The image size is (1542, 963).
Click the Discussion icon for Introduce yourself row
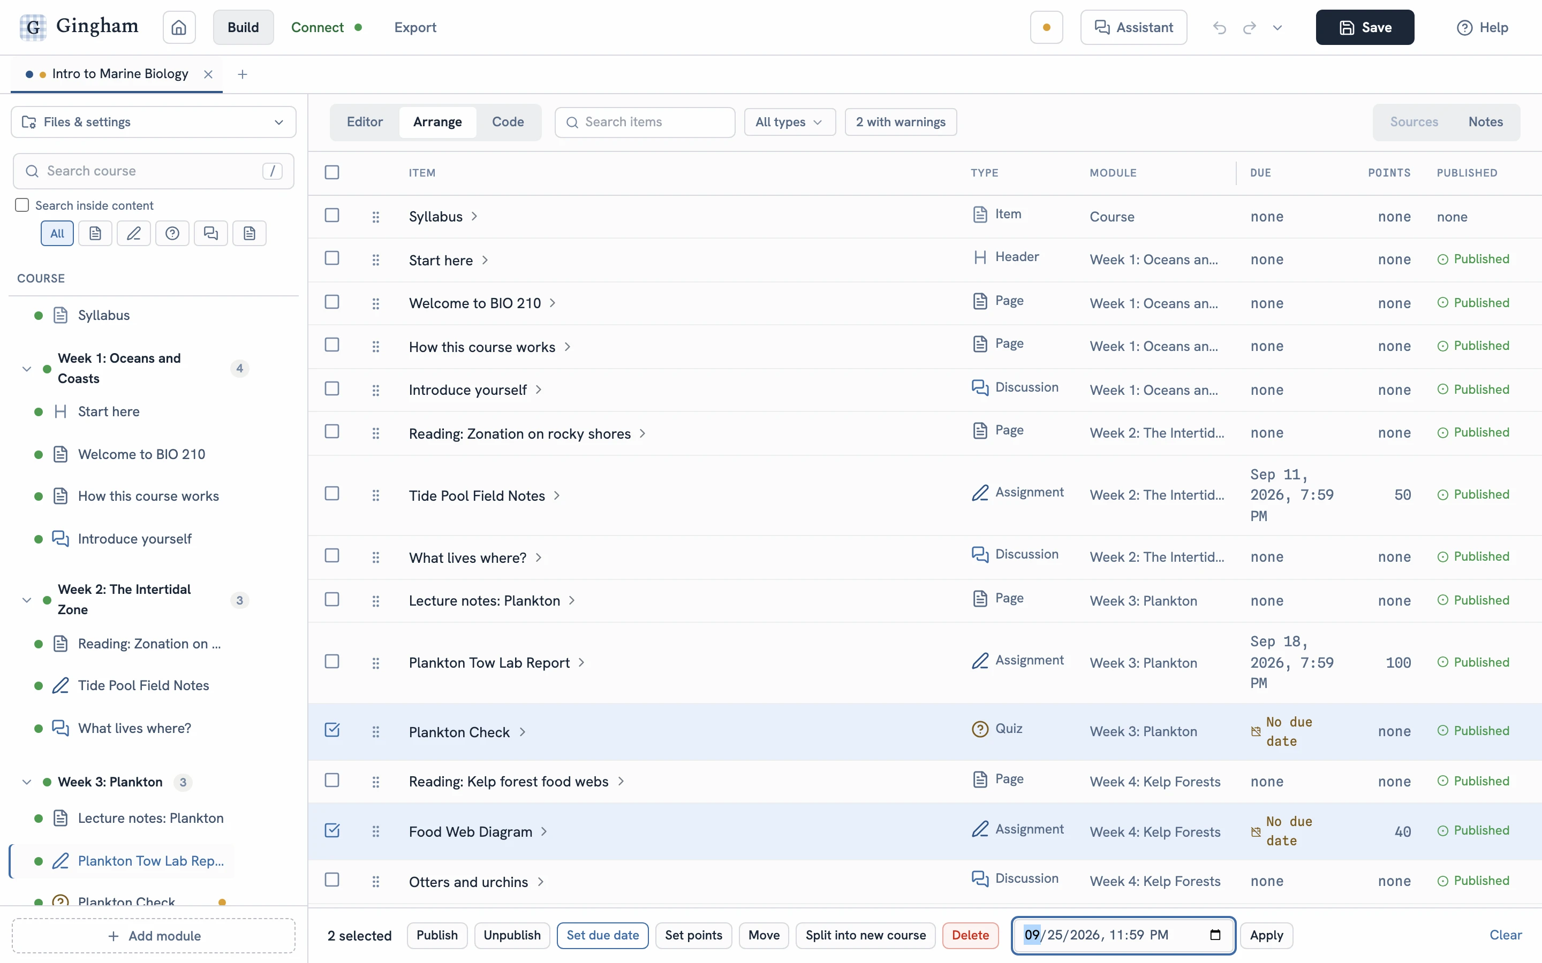[x=980, y=387]
